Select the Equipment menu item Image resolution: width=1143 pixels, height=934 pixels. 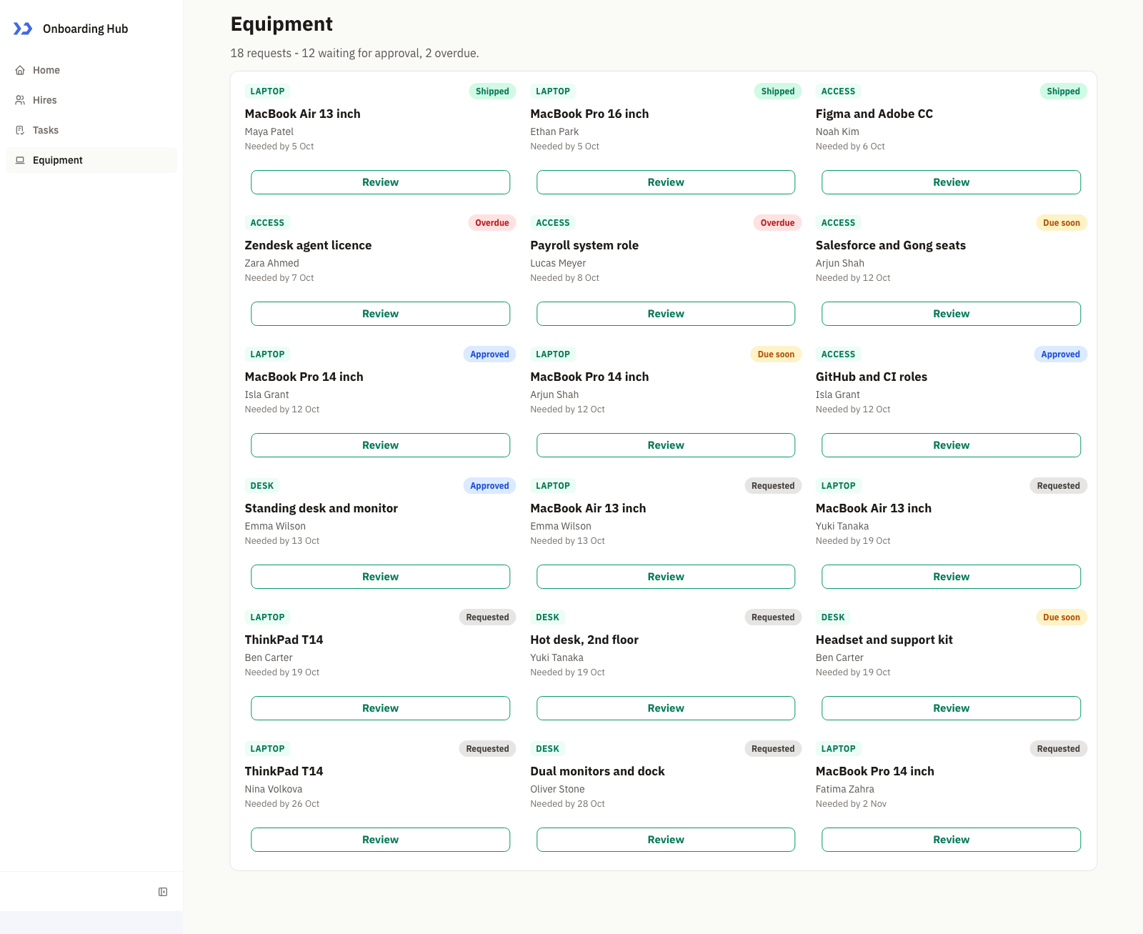click(91, 160)
